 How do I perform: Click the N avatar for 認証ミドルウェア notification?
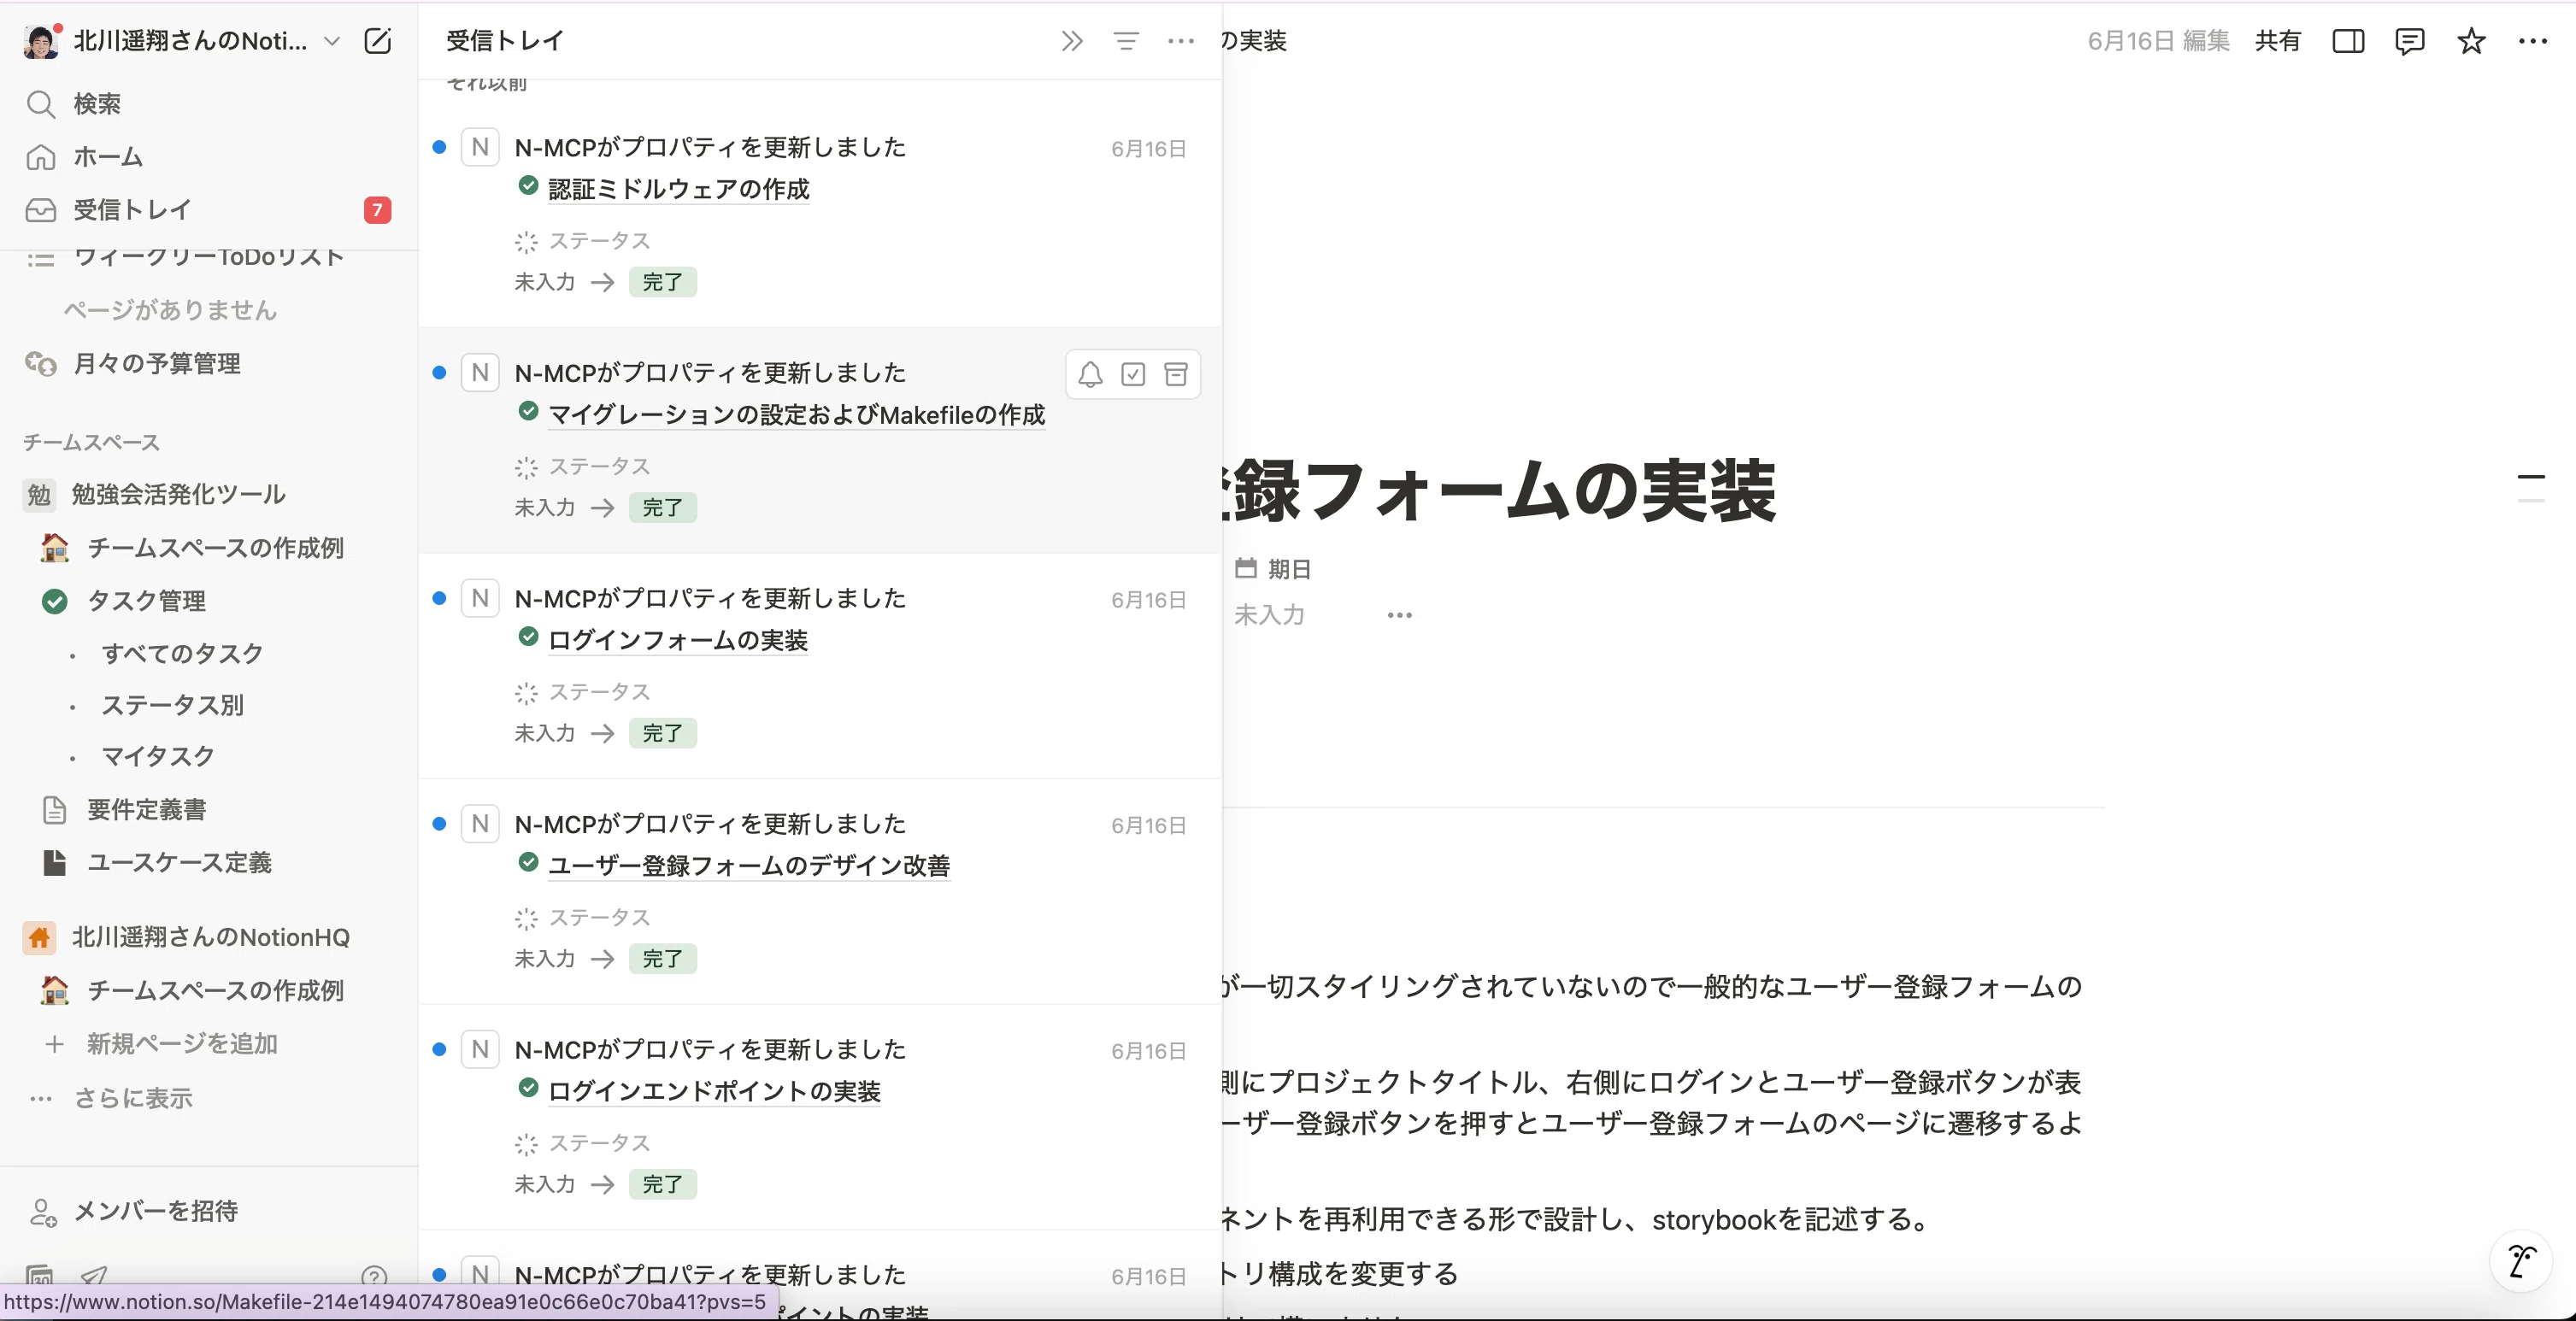pos(480,147)
